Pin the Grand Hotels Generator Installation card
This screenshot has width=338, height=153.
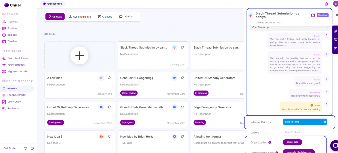[182, 107]
